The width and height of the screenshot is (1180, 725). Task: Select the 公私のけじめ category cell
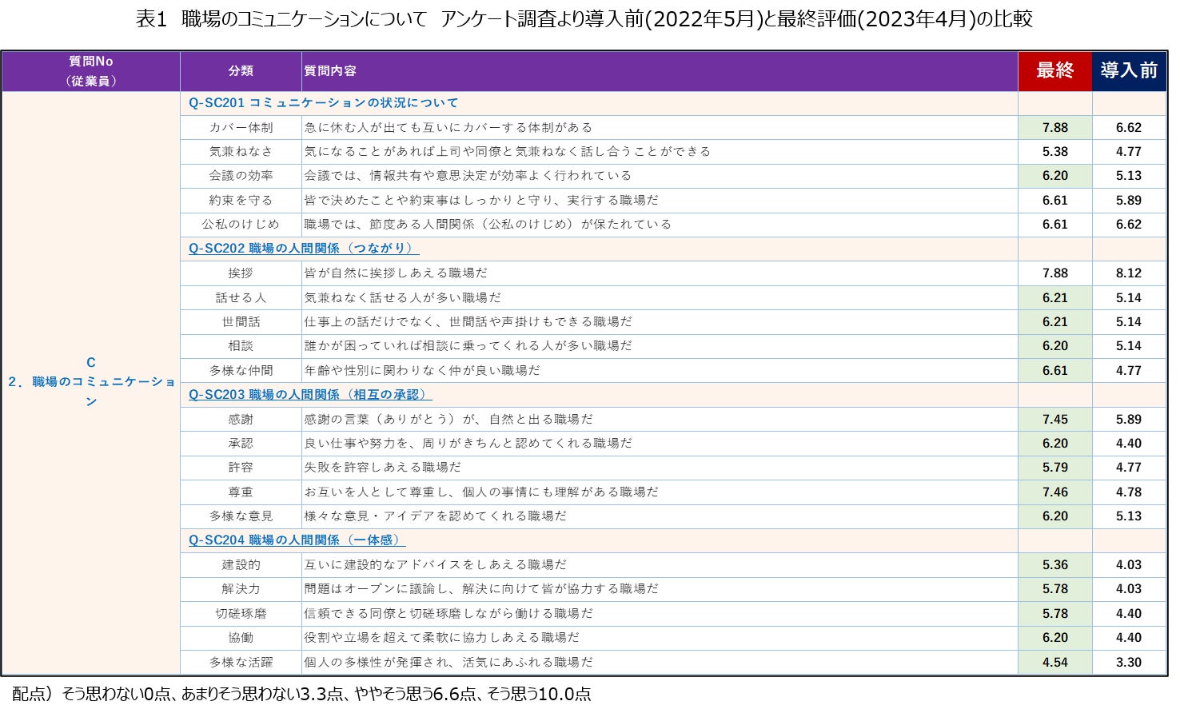pos(241,225)
